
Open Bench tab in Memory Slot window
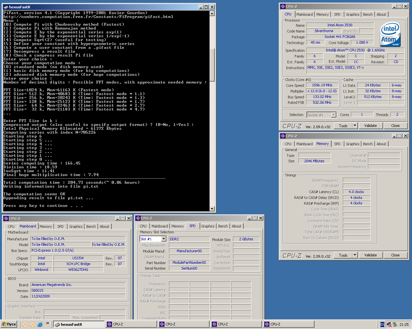223,226
